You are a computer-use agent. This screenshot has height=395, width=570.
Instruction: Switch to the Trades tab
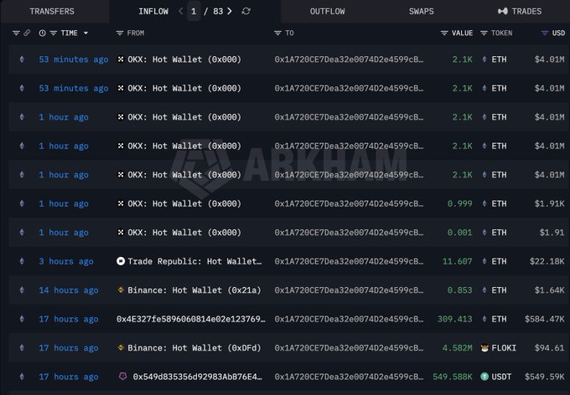520,11
